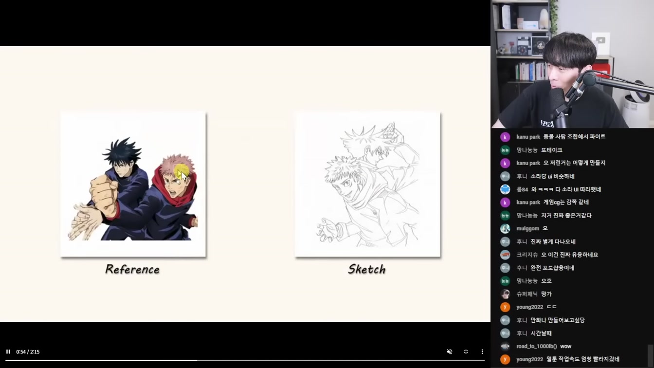This screenshot has width=654, height=368.
Task: Click chat message '와 ㅋㅋㅋ 다 소라 UI 따라햇네'
Action: 566,189
